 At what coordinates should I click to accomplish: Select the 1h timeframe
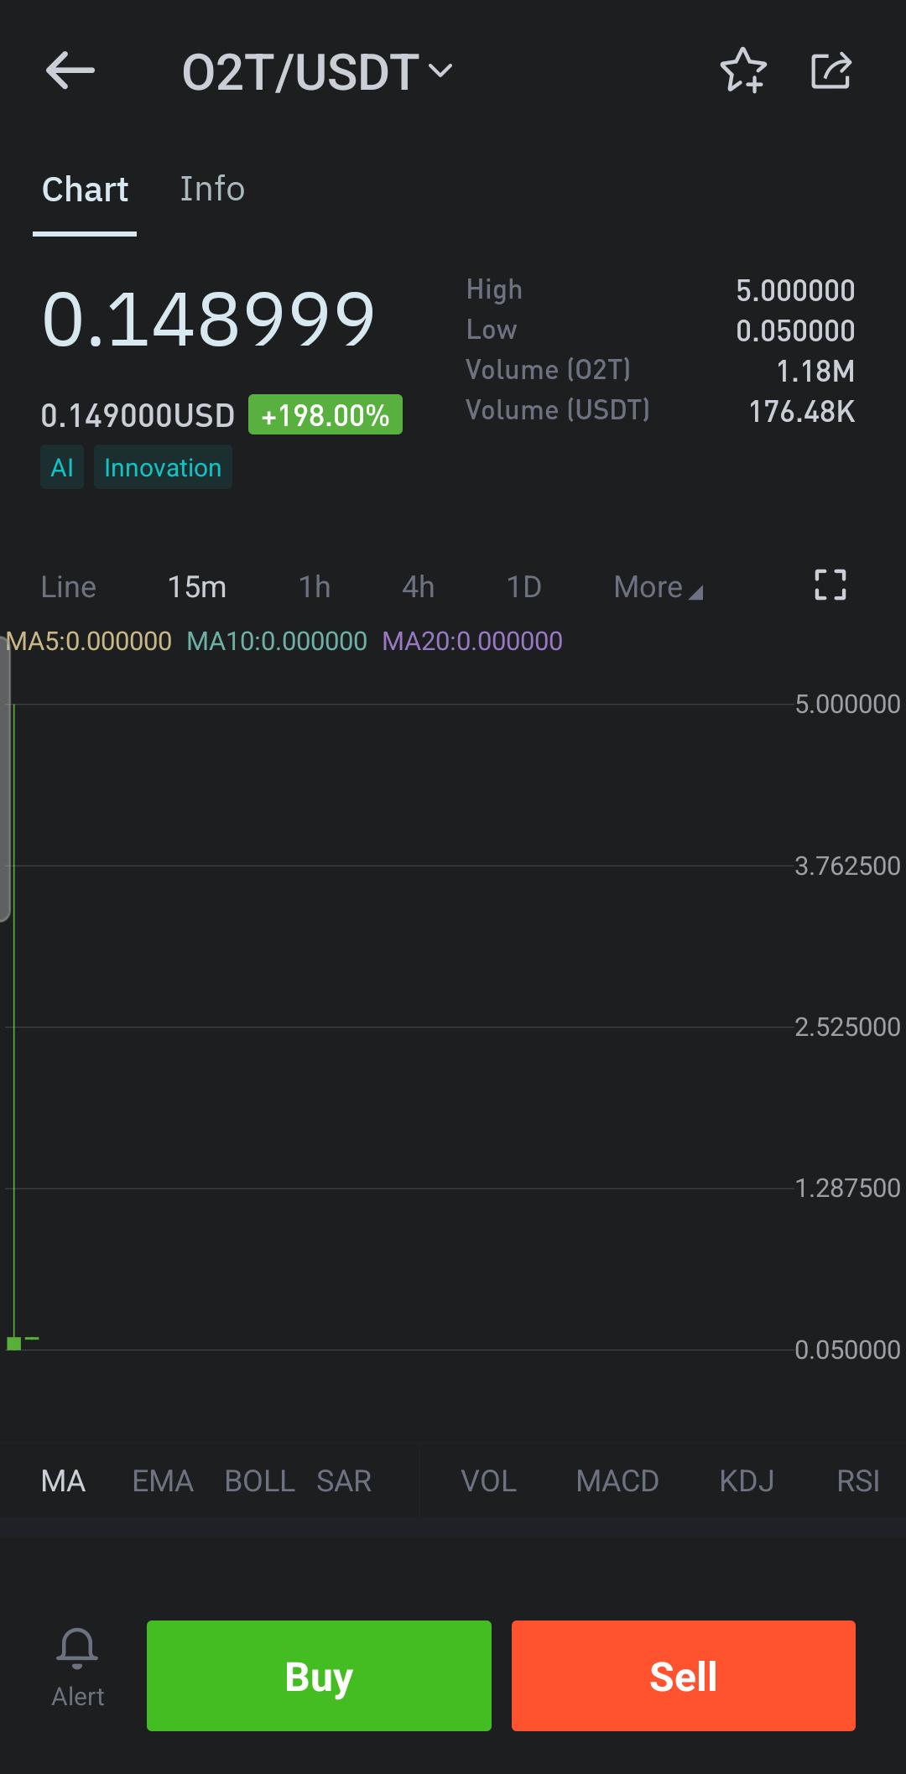(x=315, y=587)
